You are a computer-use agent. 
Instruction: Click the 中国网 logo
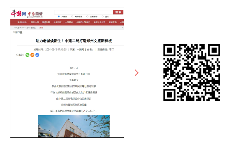coord(18,13)
